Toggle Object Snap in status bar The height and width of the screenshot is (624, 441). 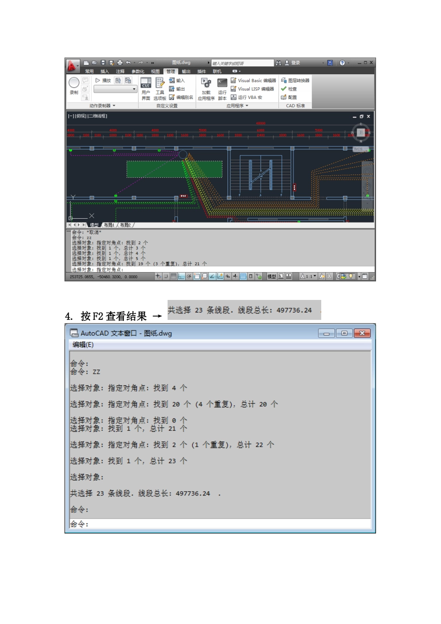(x=197, y=276)
